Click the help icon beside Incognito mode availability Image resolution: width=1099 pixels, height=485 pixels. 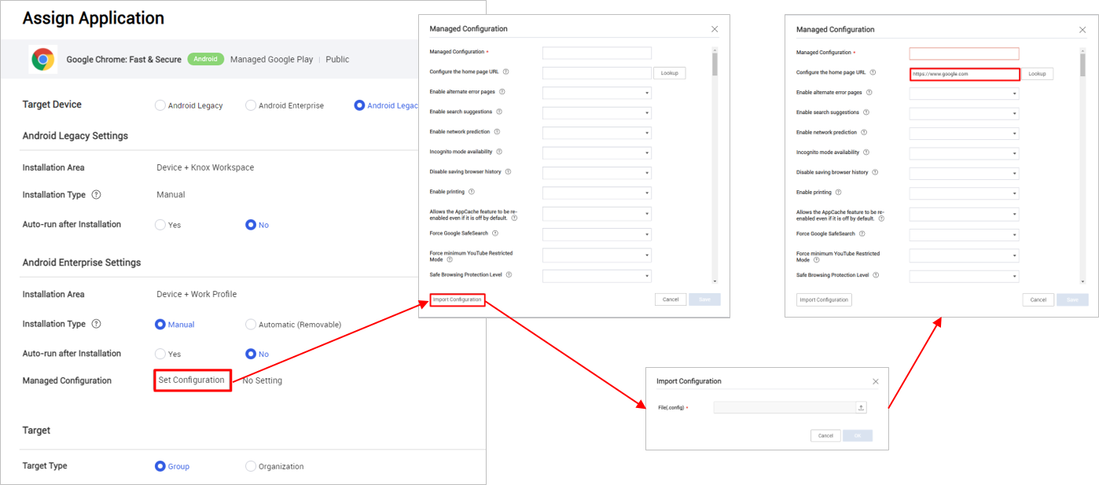click(x=499, y=151)
